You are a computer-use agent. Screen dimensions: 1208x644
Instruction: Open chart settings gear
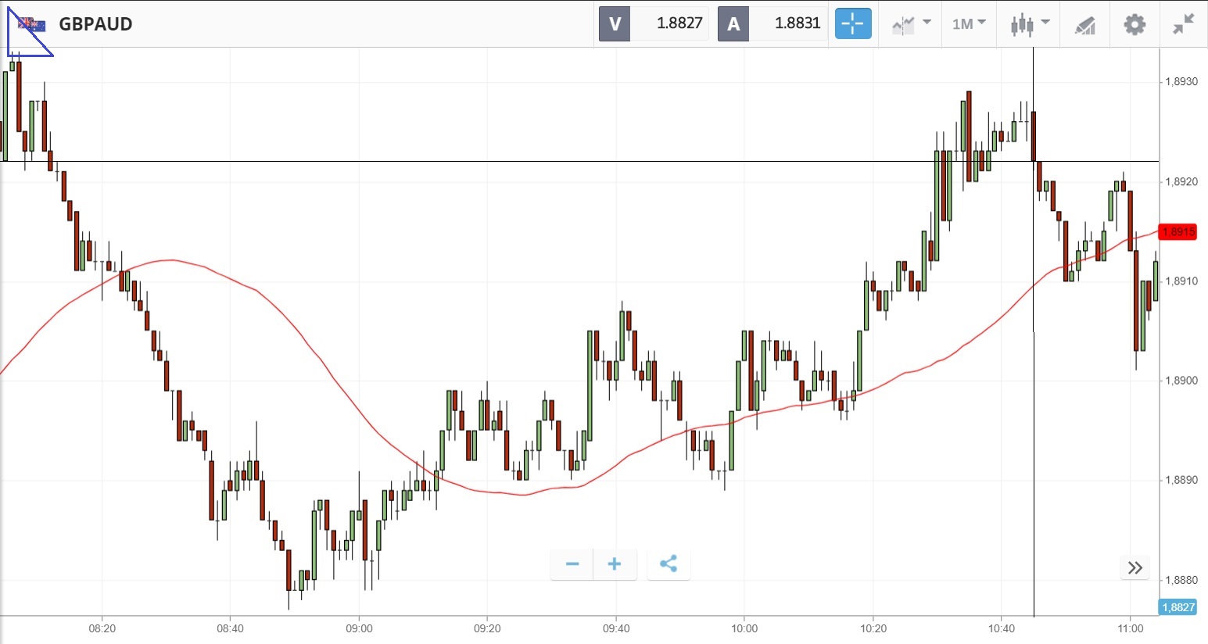pyautogui.click(x=1135, y=24)
